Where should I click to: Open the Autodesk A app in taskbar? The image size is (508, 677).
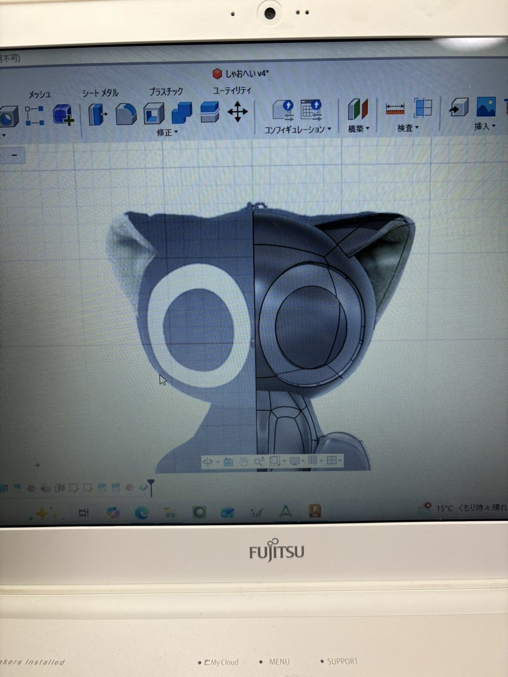(286, 512)
